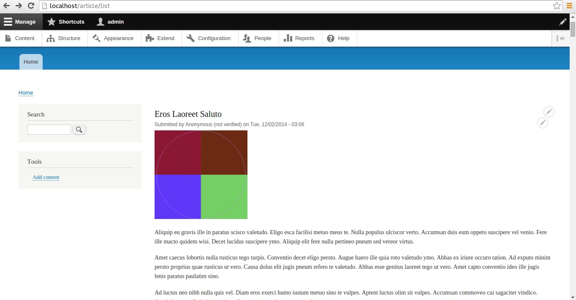Bookmark the page with the star icon
This screenshot has height=300, width=576.
(557, 6)
